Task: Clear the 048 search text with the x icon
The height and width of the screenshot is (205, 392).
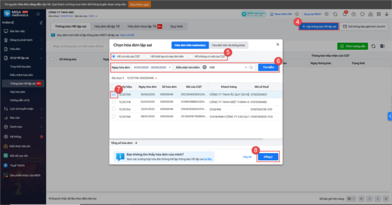Action: coord(246,68)
